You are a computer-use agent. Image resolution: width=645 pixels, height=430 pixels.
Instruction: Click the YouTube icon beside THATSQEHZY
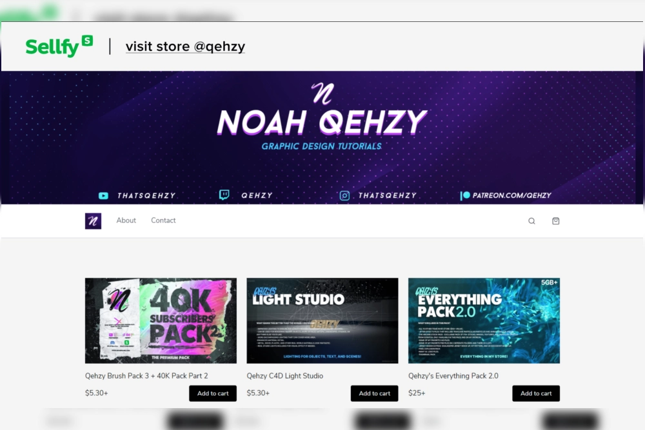click(103, 196)
